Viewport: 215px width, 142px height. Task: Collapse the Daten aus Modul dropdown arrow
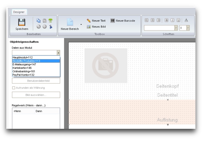(58, 53)
